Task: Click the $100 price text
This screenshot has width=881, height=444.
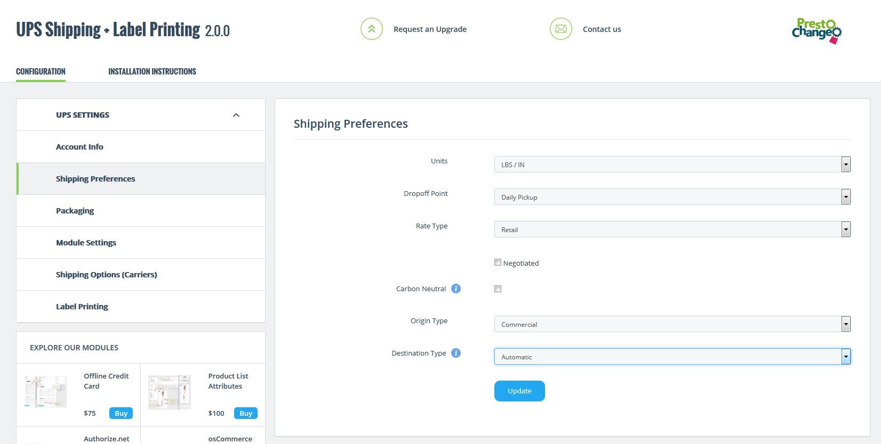Action: [x=216, y=413]
